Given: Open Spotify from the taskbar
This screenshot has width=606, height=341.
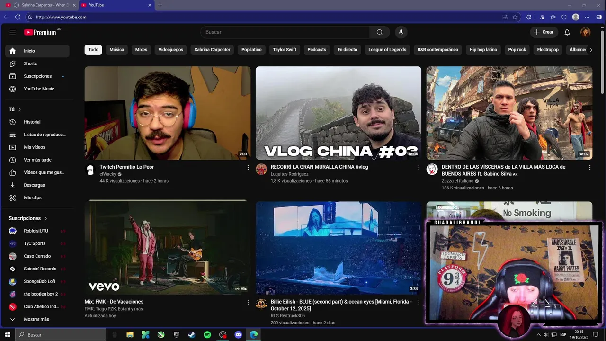Looking at the screenshot, I should pos(207,335).
